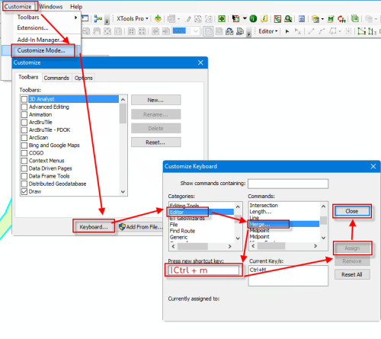
Task: Click the Keyboard... button
Action: coord(94,227)
